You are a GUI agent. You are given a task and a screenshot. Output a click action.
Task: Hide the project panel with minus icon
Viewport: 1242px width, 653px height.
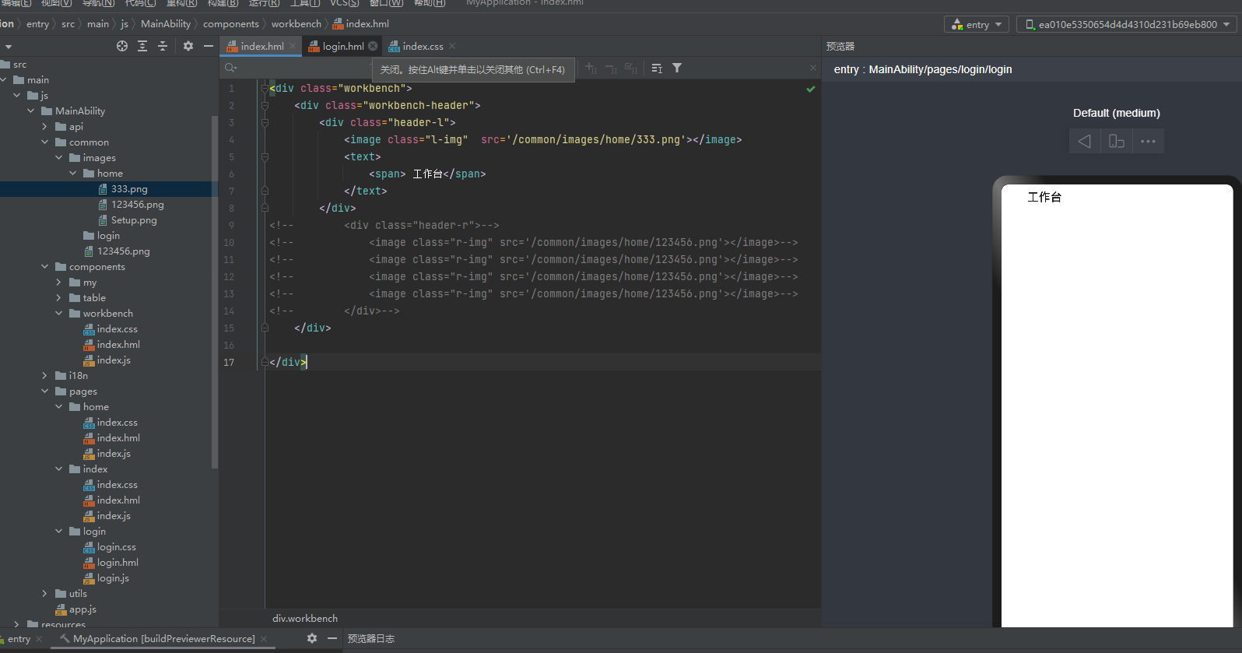[209, 46]
